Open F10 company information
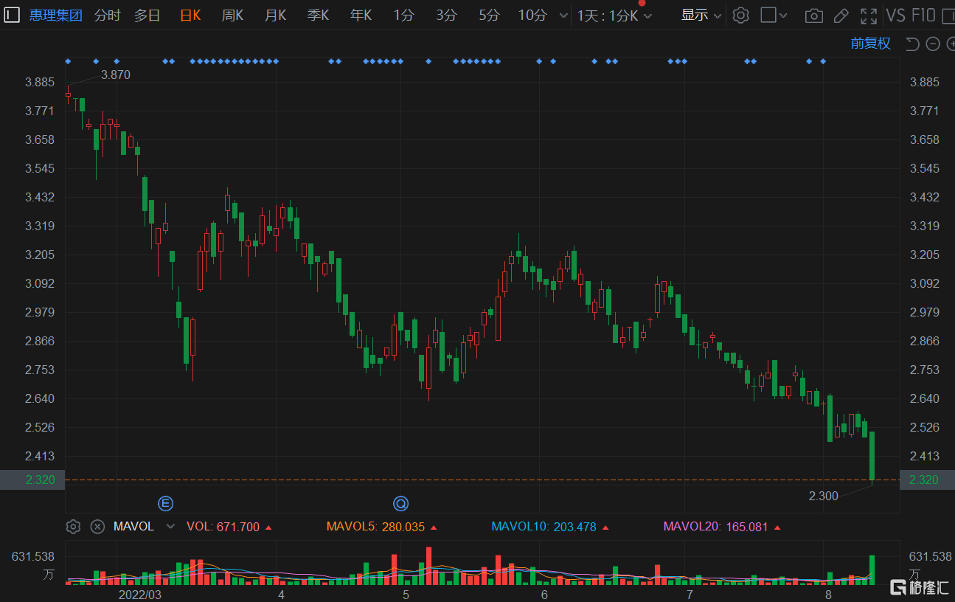The height and width of the screenshot is (602, 955). pos(924,15)
